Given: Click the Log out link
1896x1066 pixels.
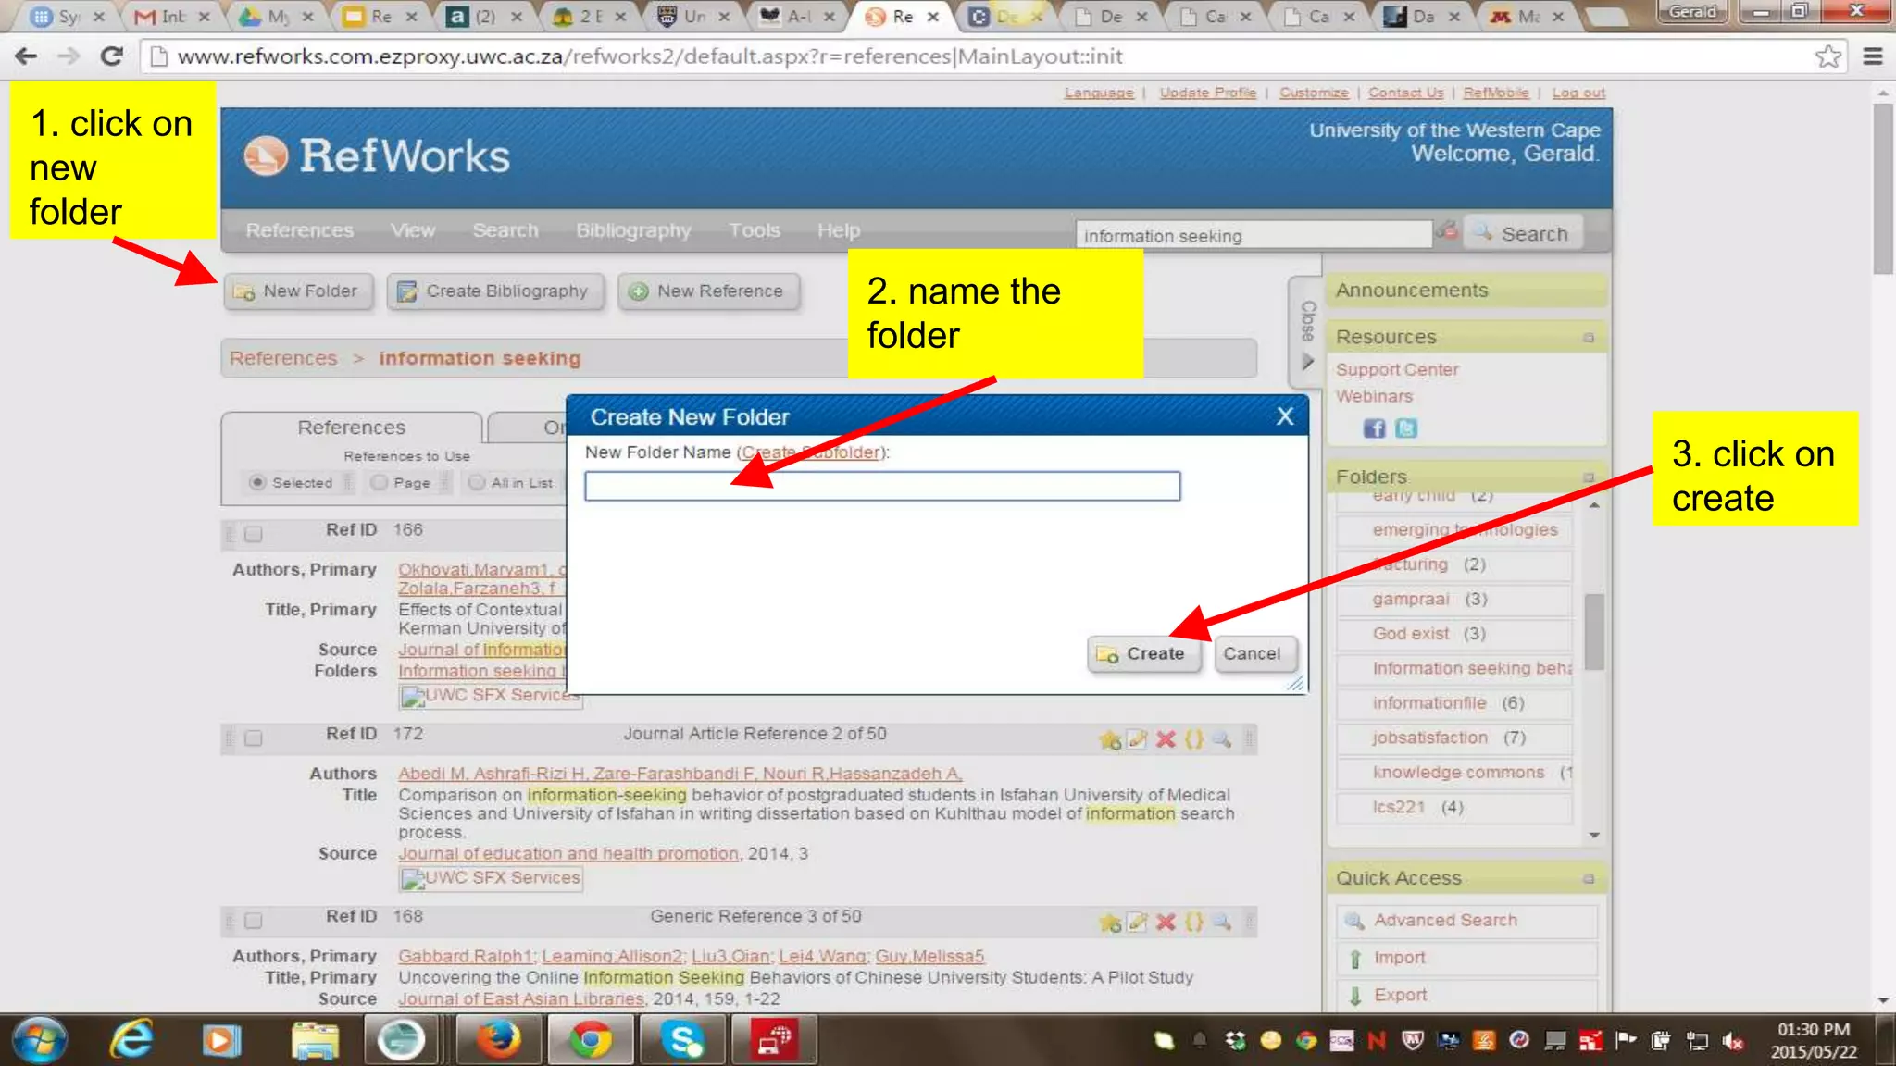Looking at the screenshot, I should coord(1578,93).
